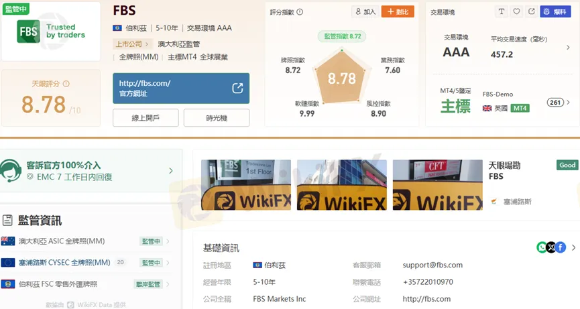Image resolution: width=580 pixels, height=309 pixels.
Task: Click the 離岸監管 status badge
Action: point(148,284)
